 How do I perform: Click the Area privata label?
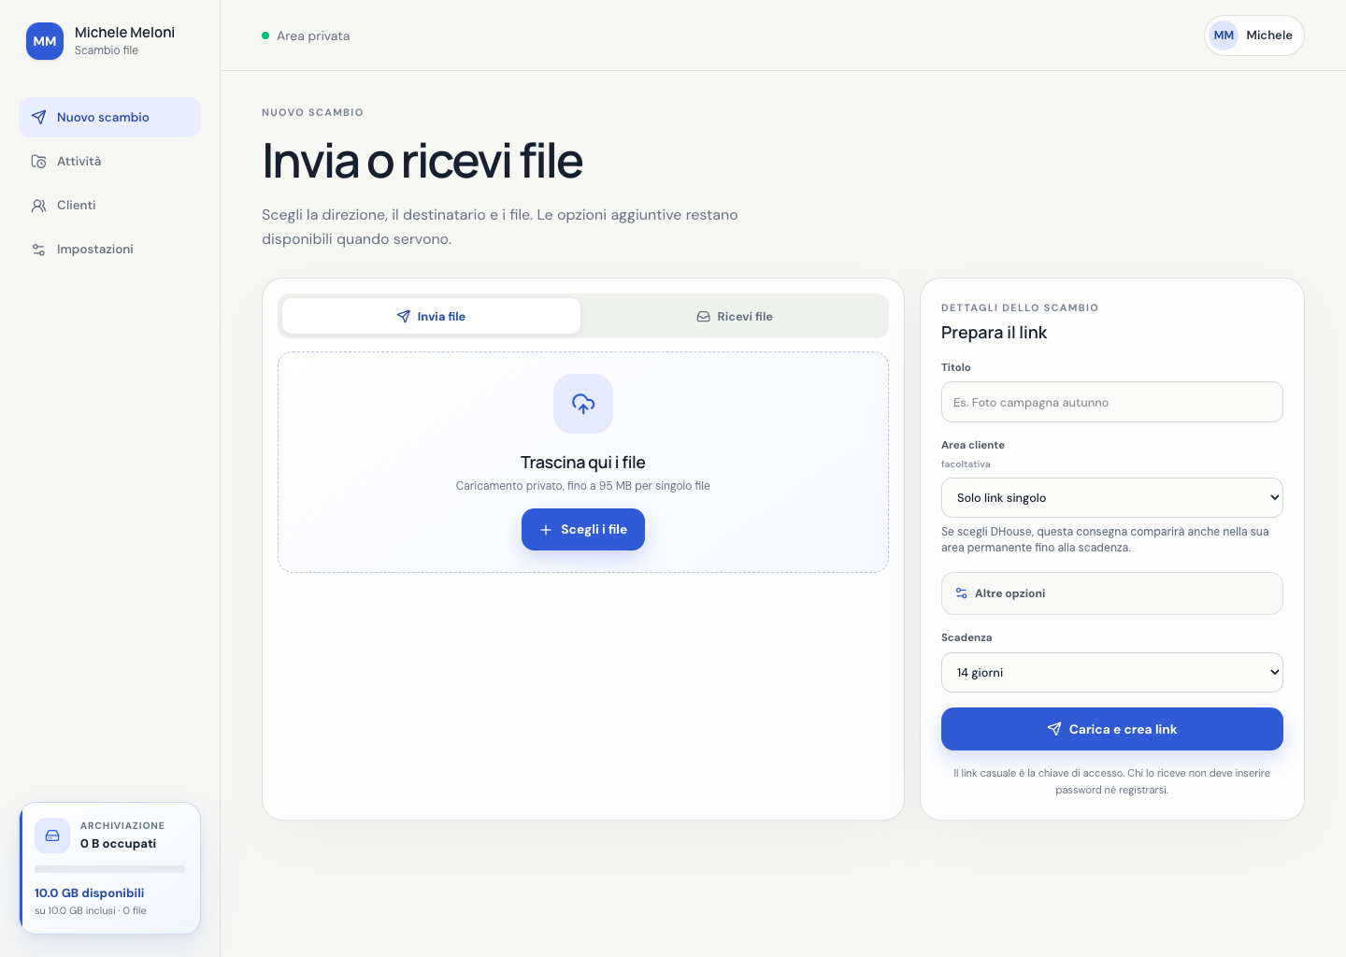313,36
